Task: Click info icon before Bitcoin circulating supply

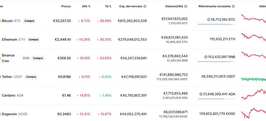Action: click(209, 19)
